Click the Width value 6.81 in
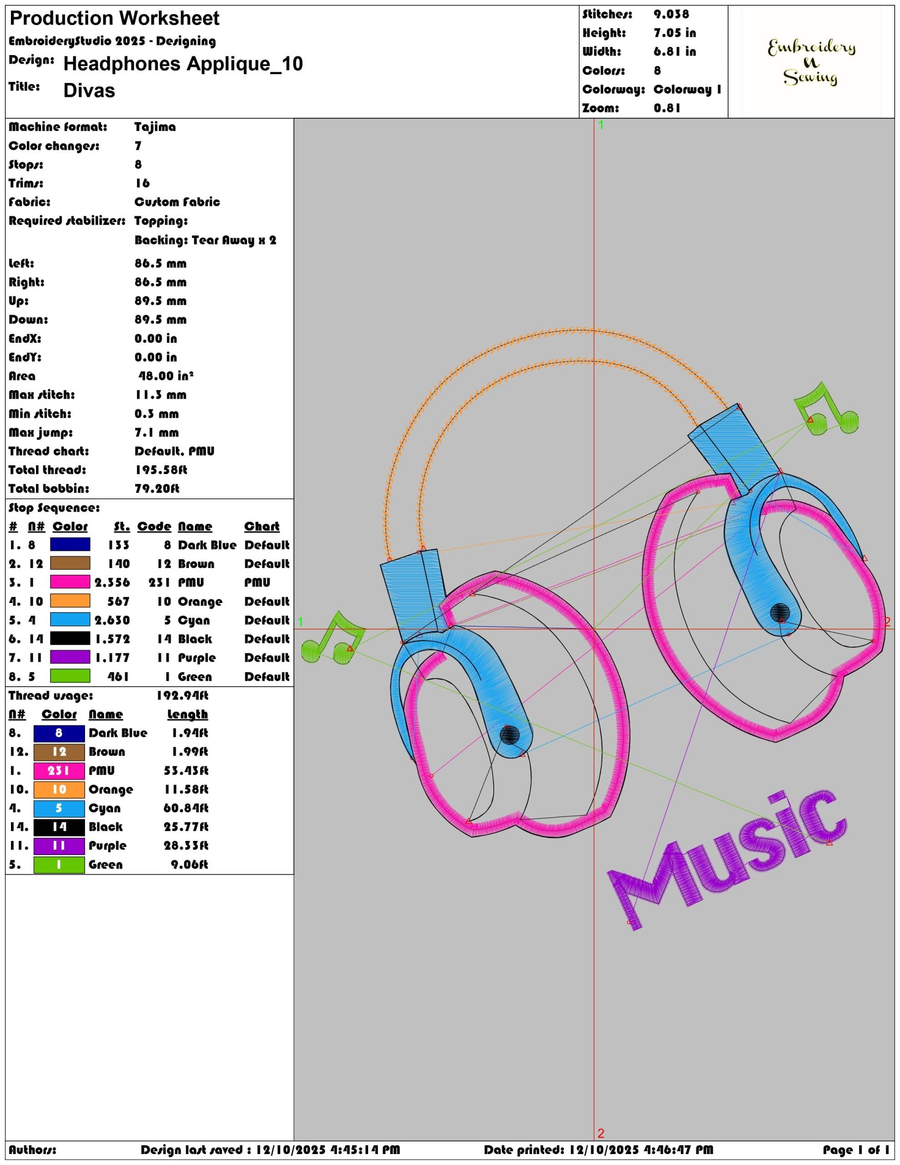This screenshot has height=1165, width=900. (675, 52)
